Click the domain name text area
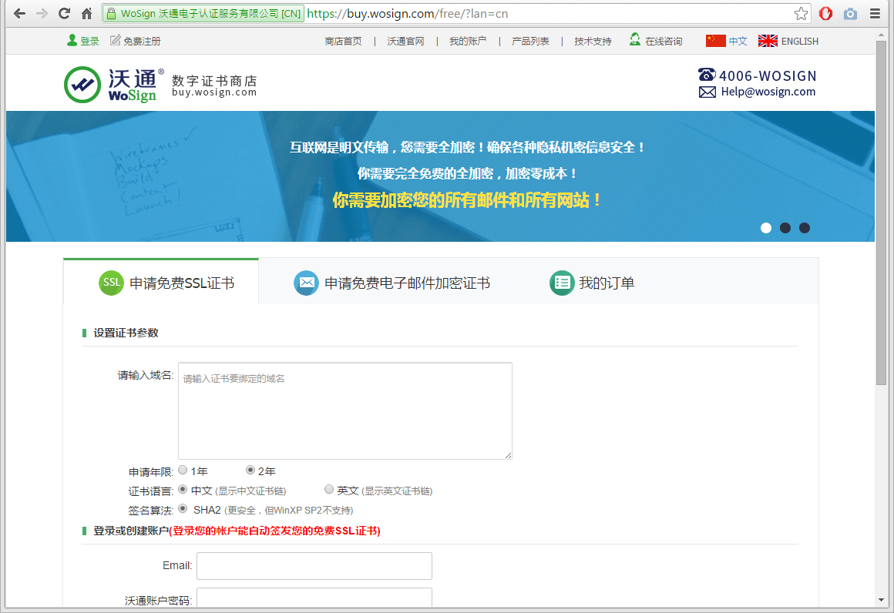This screenshot has height=613, width=894. click(x=345, y=410)
